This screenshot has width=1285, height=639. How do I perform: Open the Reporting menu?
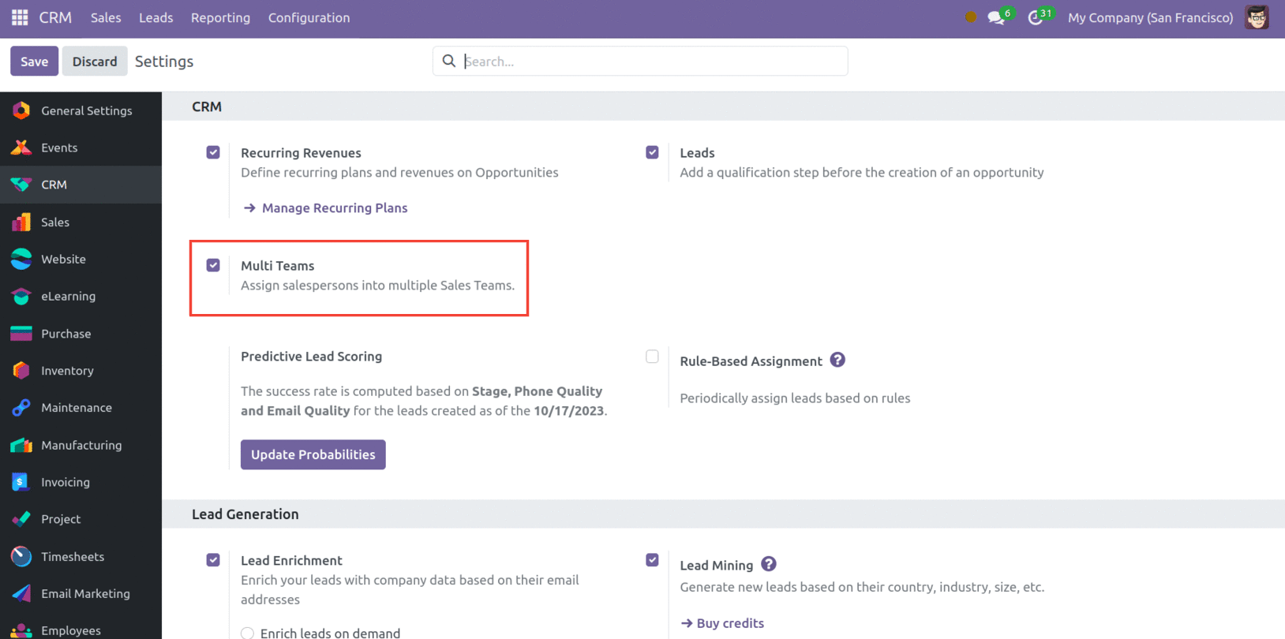220,17
